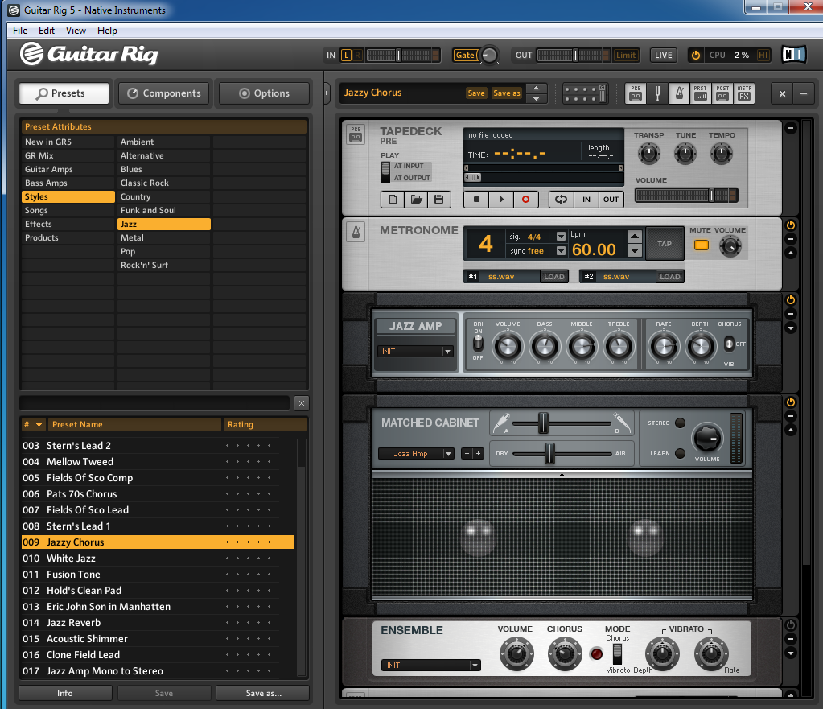The image size is (823, 709).
Task: Open Metronome signature dropdown
Action: pyautogui.click(x=561, y=237)
